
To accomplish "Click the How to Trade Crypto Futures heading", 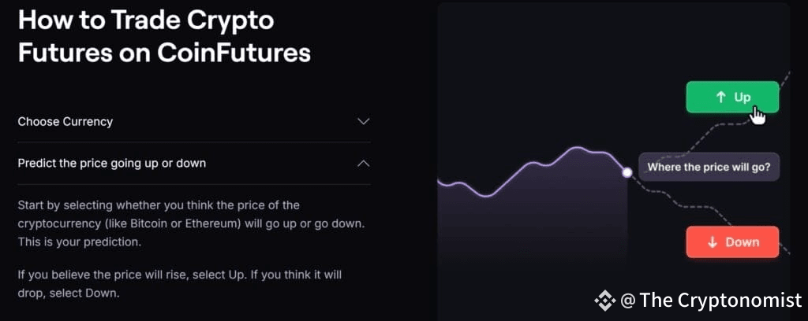I will [164, 36].
